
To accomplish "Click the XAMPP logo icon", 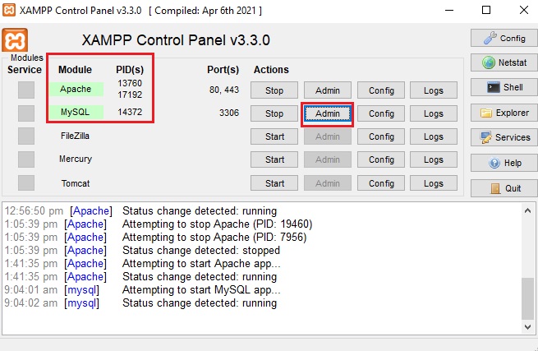I will [x=15, y=40].
